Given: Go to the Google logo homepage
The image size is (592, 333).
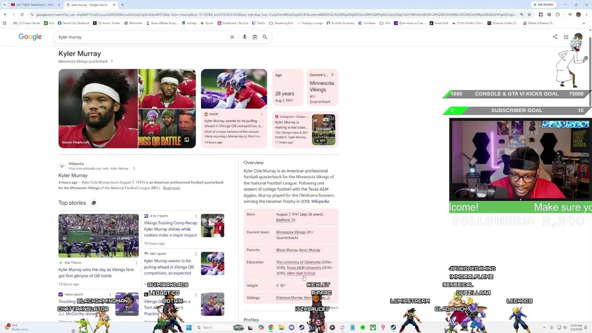Looking at the screenshot, I should (x=30, y=37).
